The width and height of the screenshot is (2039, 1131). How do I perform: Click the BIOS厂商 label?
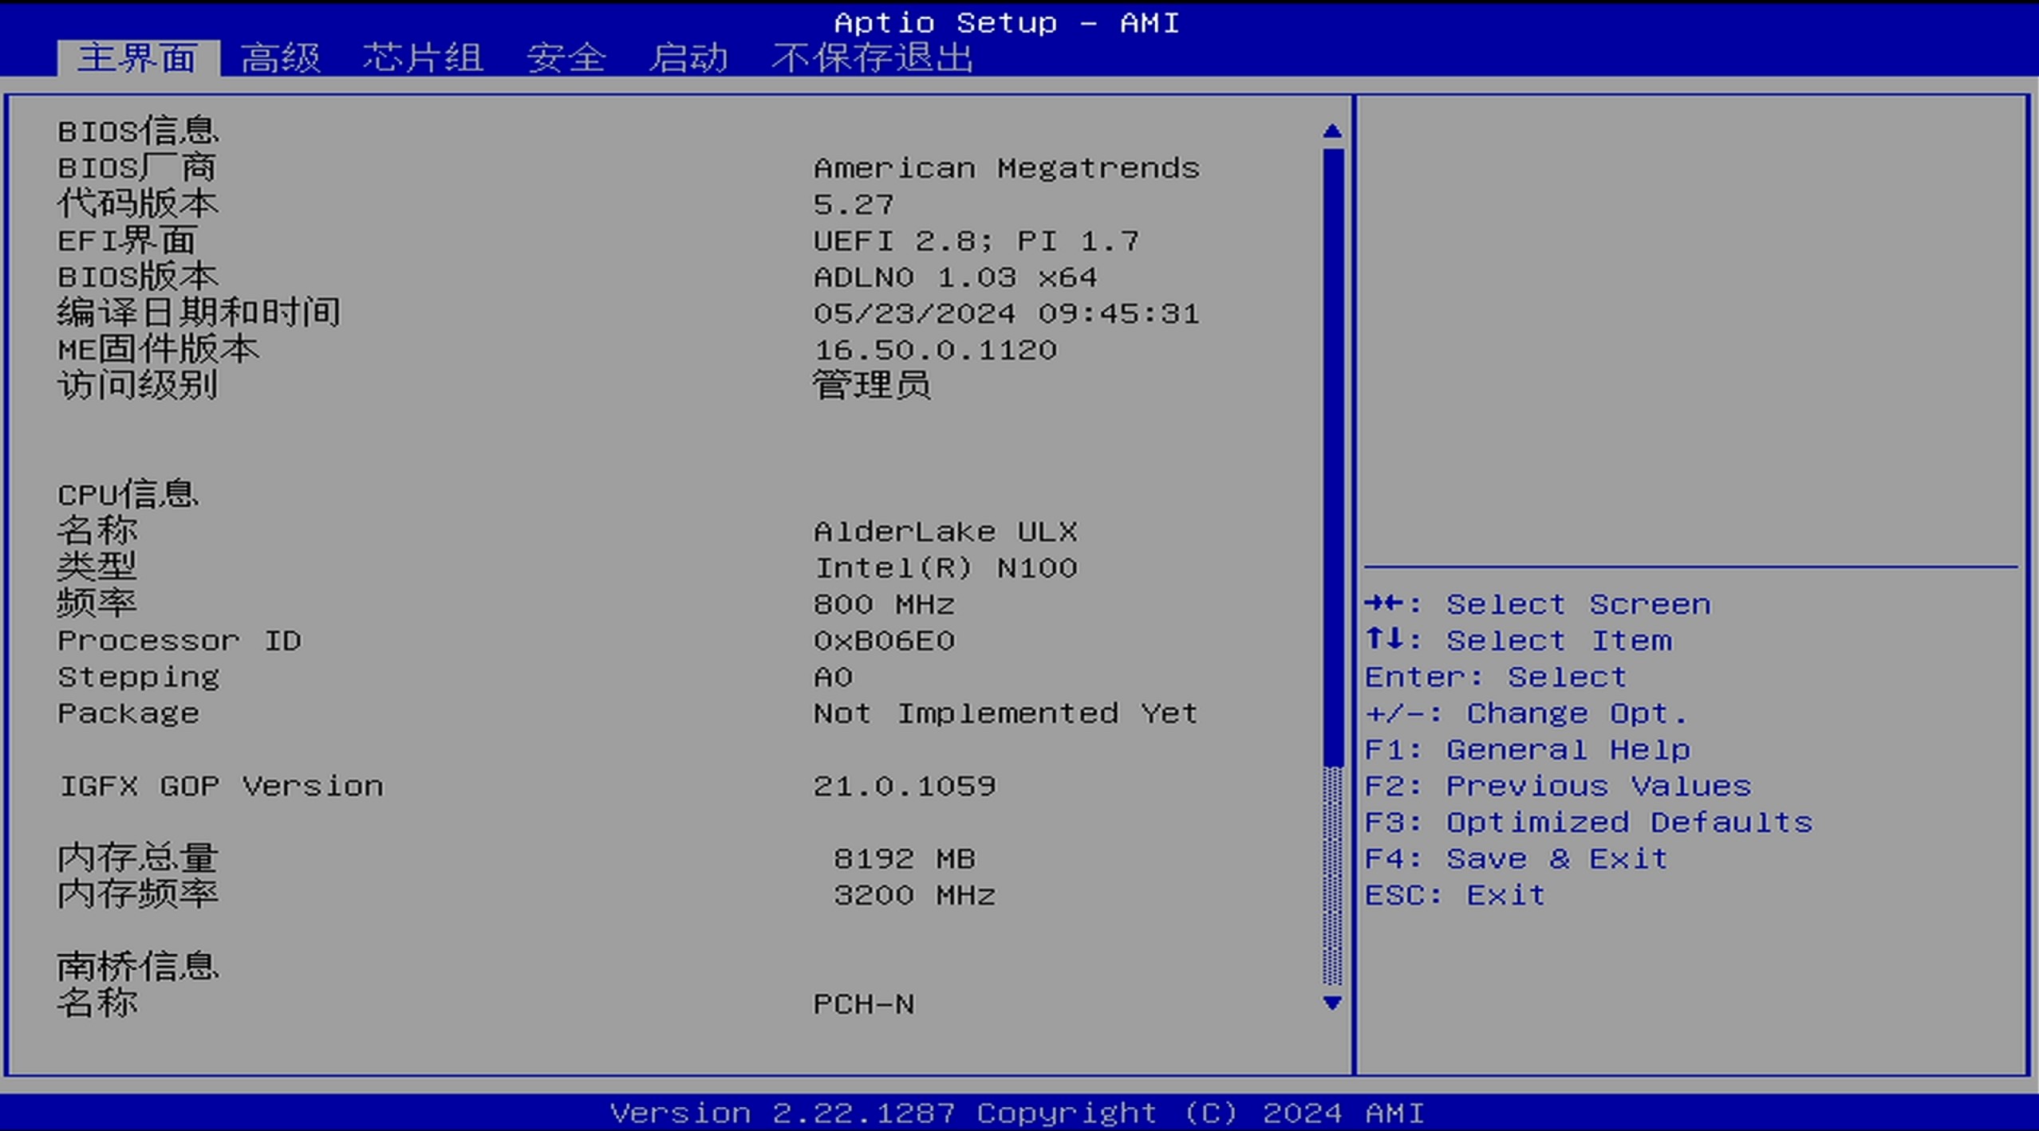tap(137, 167)
